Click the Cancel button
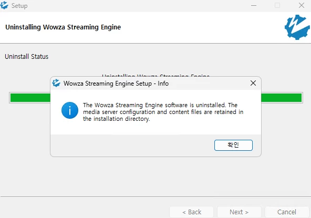Viewport: 311px width, 218px height. [287, 212]
